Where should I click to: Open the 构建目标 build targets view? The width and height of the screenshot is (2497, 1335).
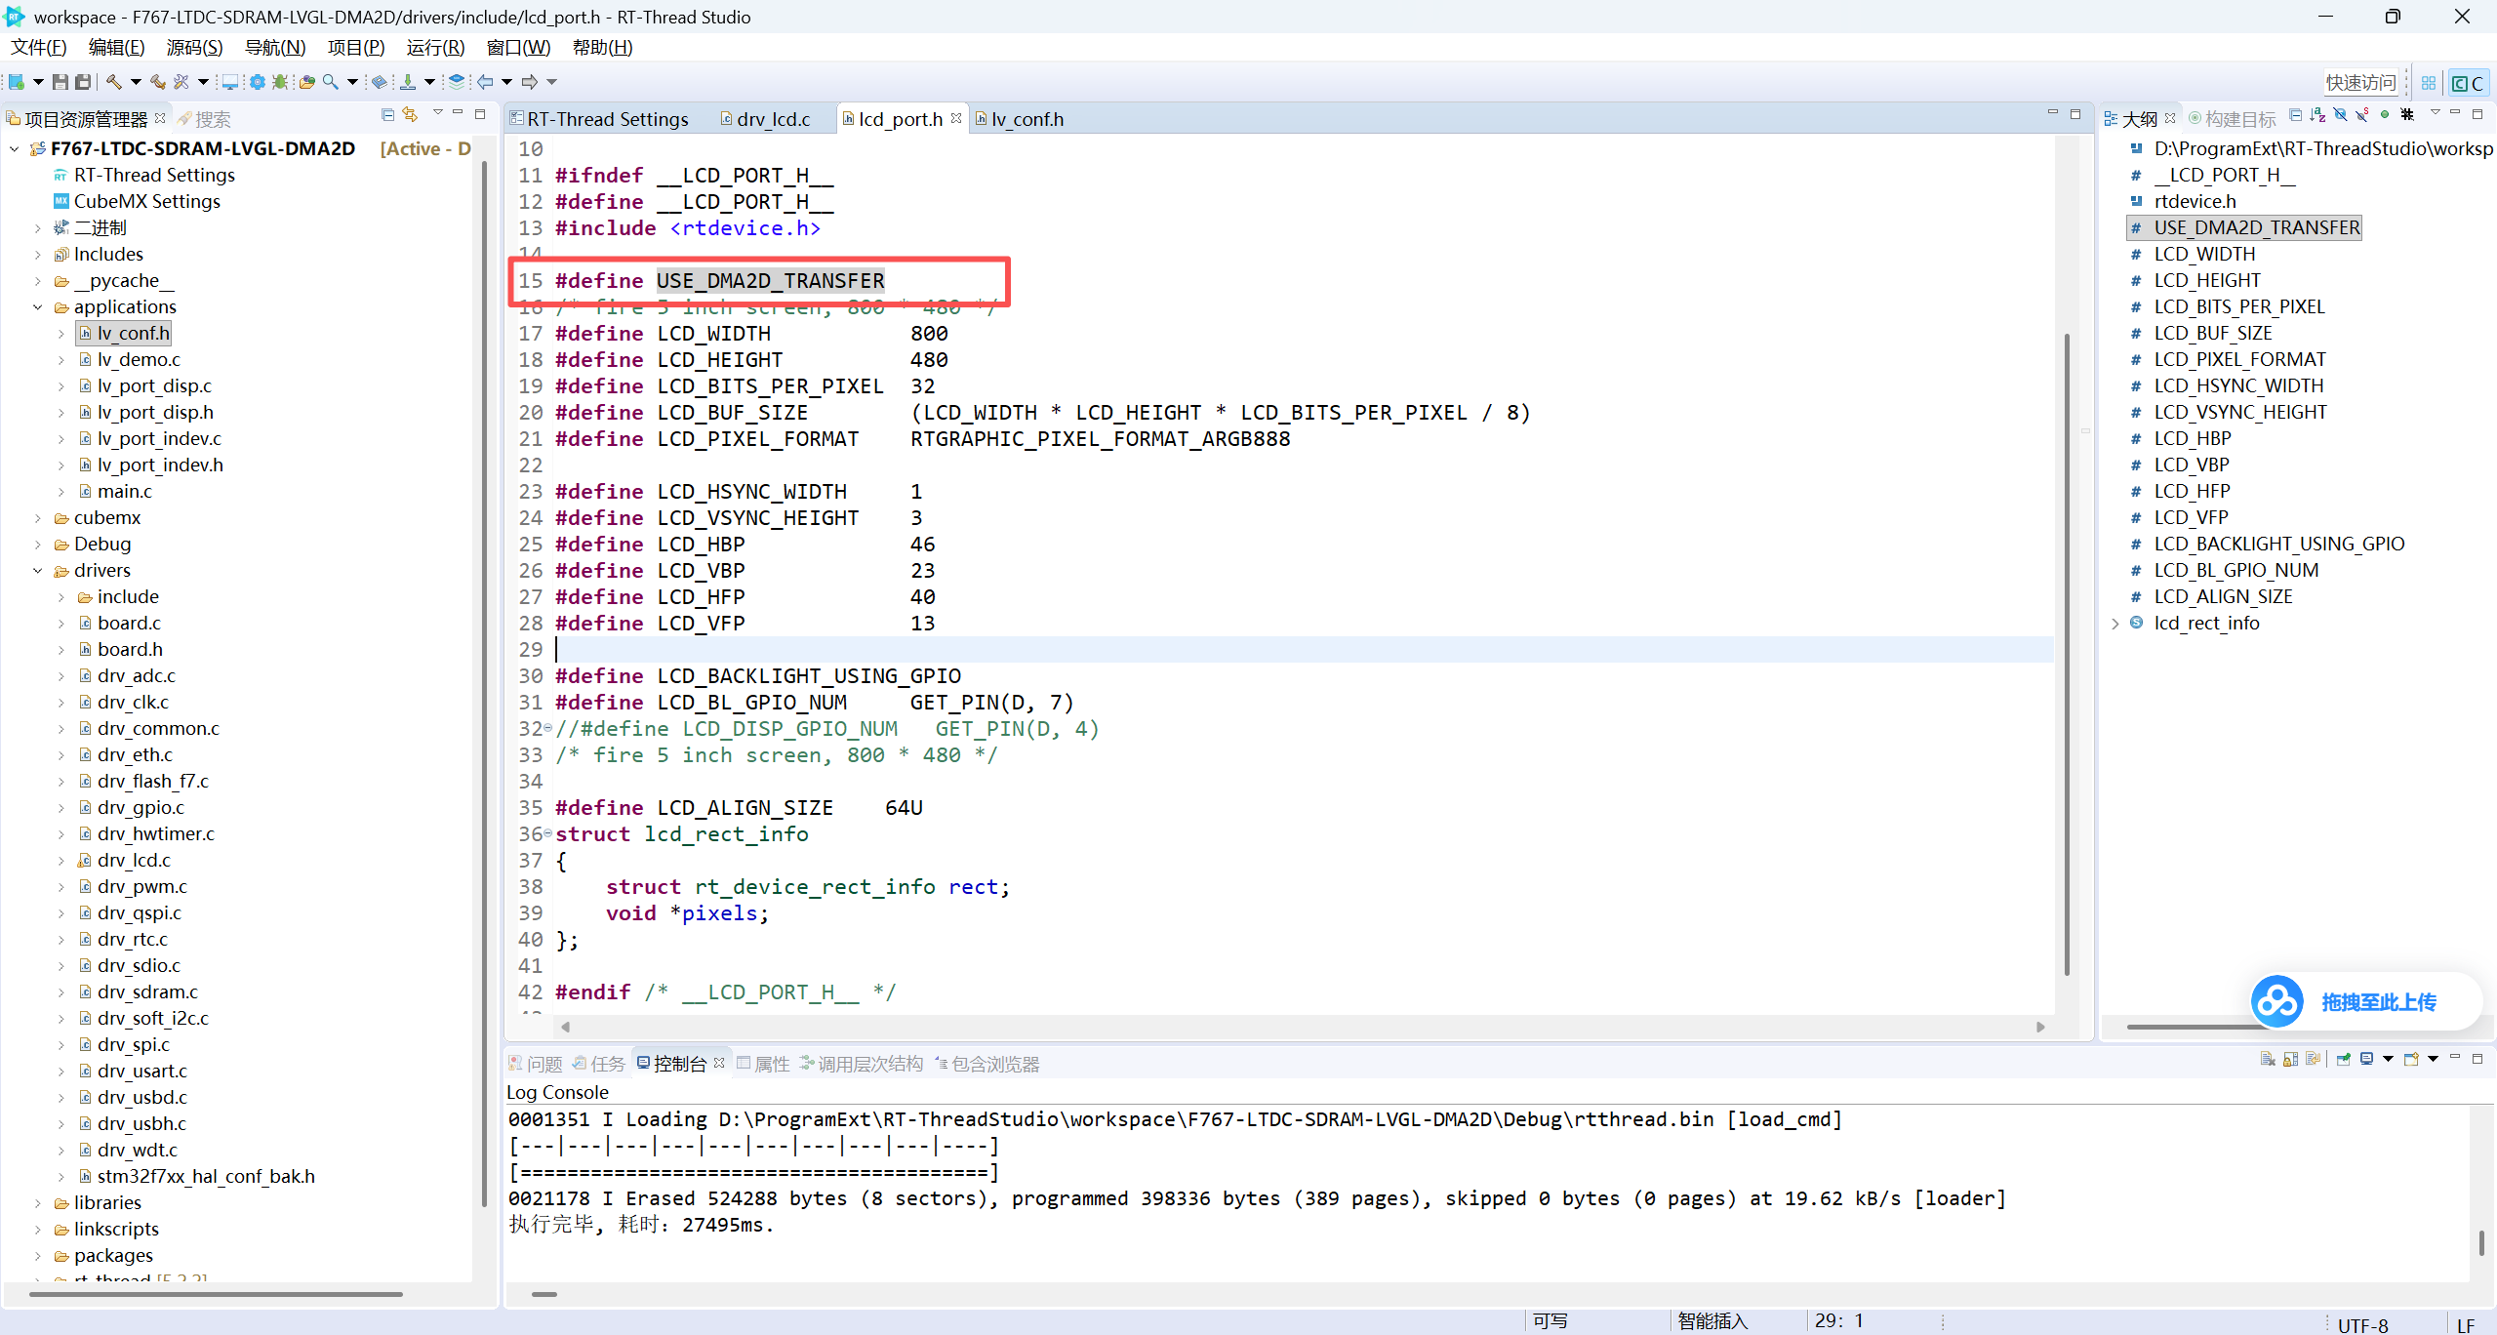[2233, 119]
